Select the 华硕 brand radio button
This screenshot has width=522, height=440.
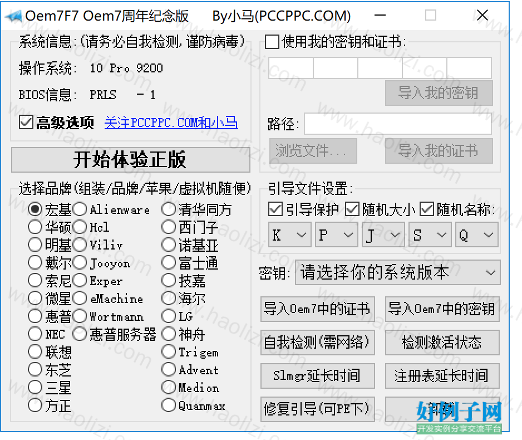pyautogui.click(x=35, y=227)
